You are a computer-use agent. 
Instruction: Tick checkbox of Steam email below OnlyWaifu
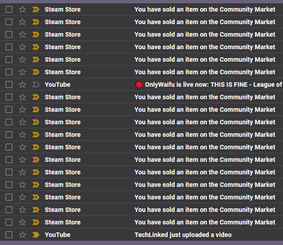coord(9,97)
